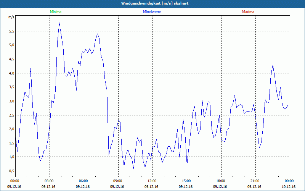Image resolution: width=305 pixels, height=191 pixels.
Task: Click the 4,5 y-axis value
Action: pyautogui.click(x=12, y=59)
